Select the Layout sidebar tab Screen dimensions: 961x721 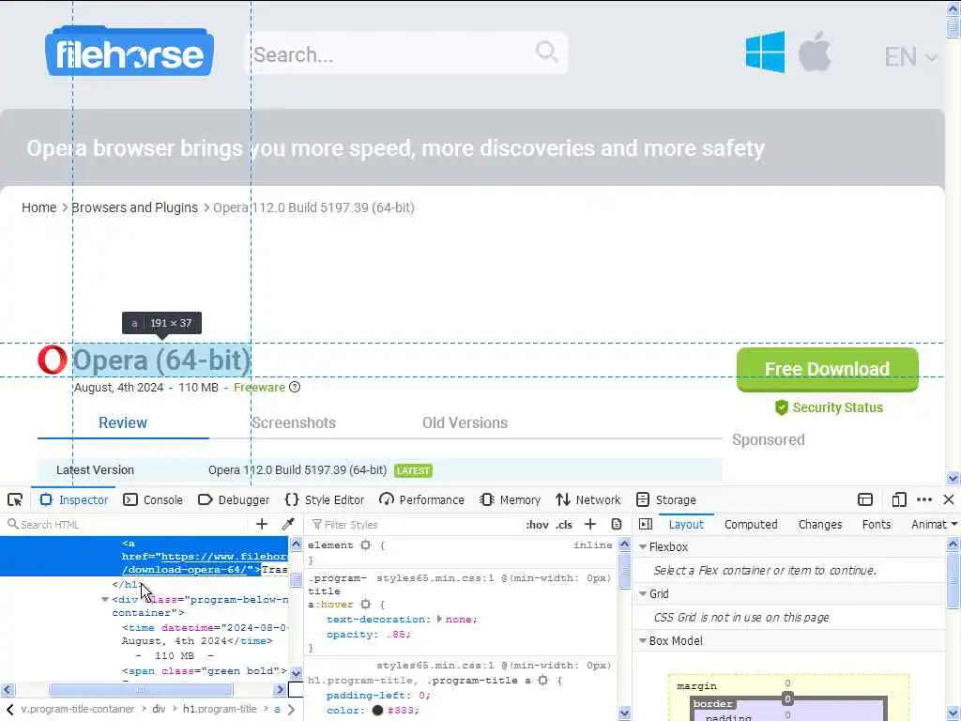tap(686, 524)
